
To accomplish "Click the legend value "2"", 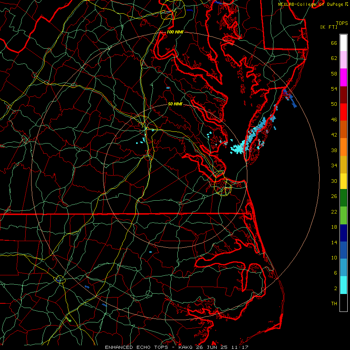I will 336,289.
